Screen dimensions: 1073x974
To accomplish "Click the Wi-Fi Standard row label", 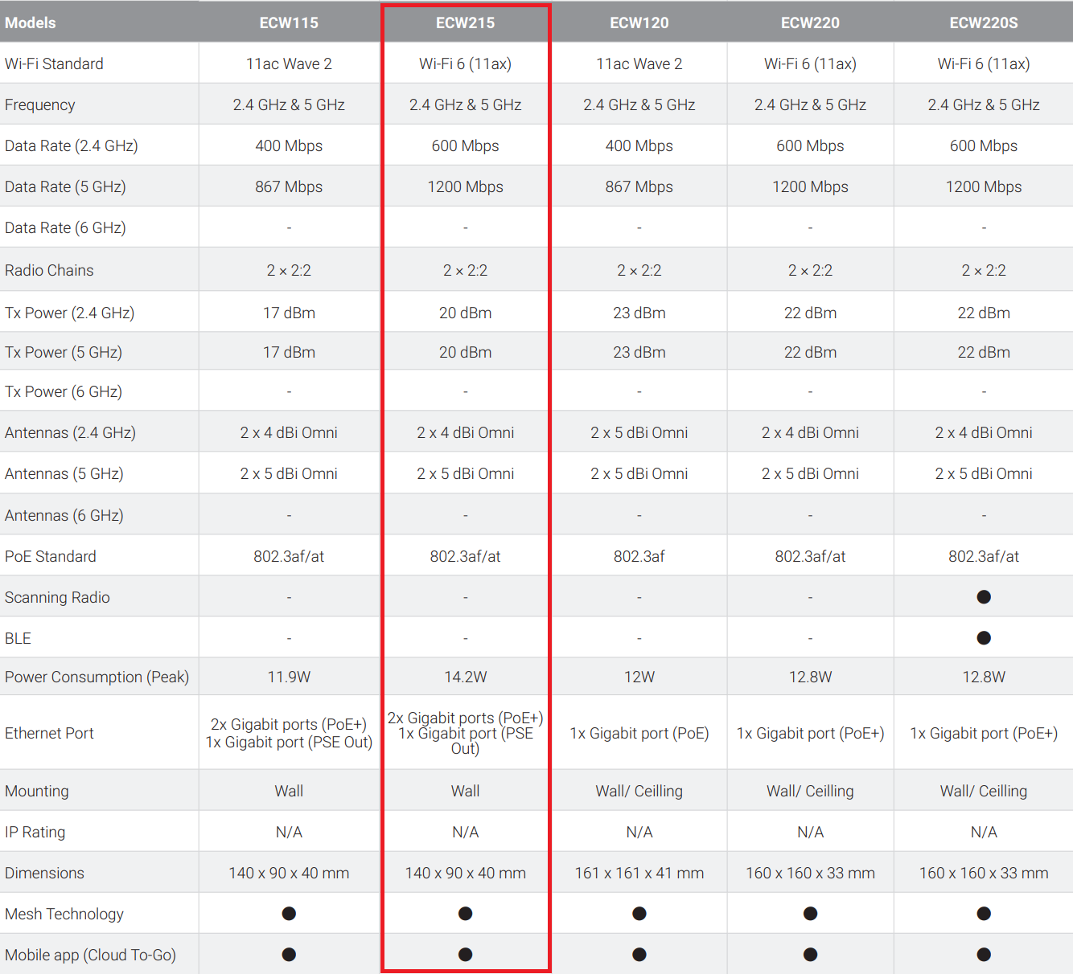I will click(x=54, y=63).
